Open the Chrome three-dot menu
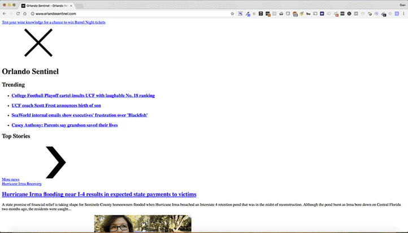The width and height of the screenshot is (408, 233). (x=403, y=14)
